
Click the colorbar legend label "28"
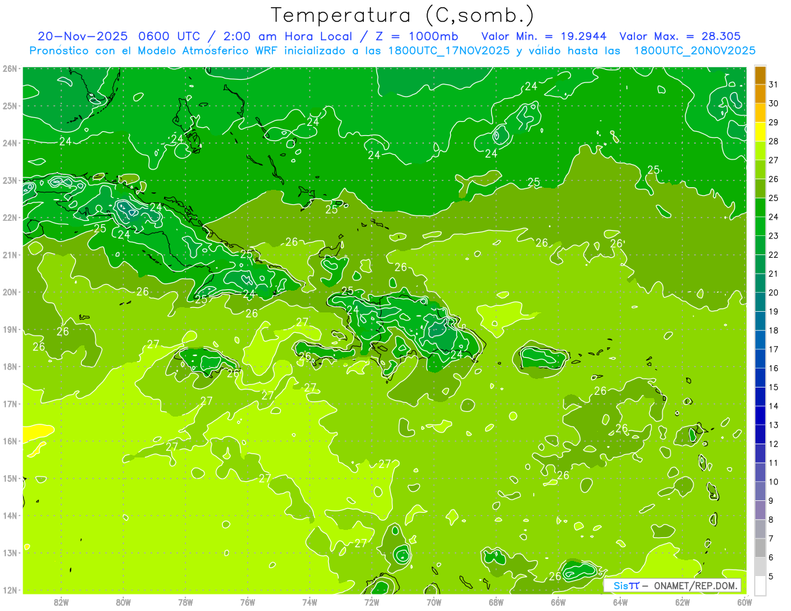(774, 141)
